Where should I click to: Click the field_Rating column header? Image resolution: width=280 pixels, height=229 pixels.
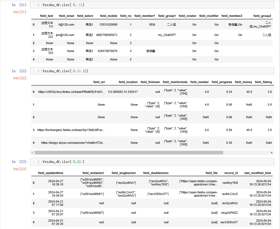263,82
